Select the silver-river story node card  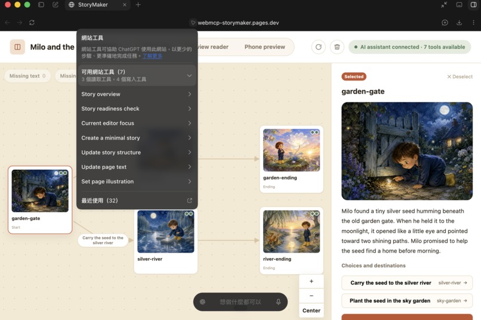click(166, 241)
